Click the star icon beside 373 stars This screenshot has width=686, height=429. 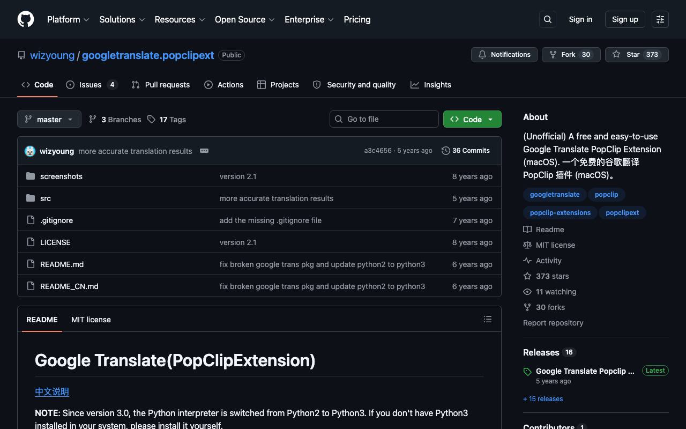coord(527,276)
